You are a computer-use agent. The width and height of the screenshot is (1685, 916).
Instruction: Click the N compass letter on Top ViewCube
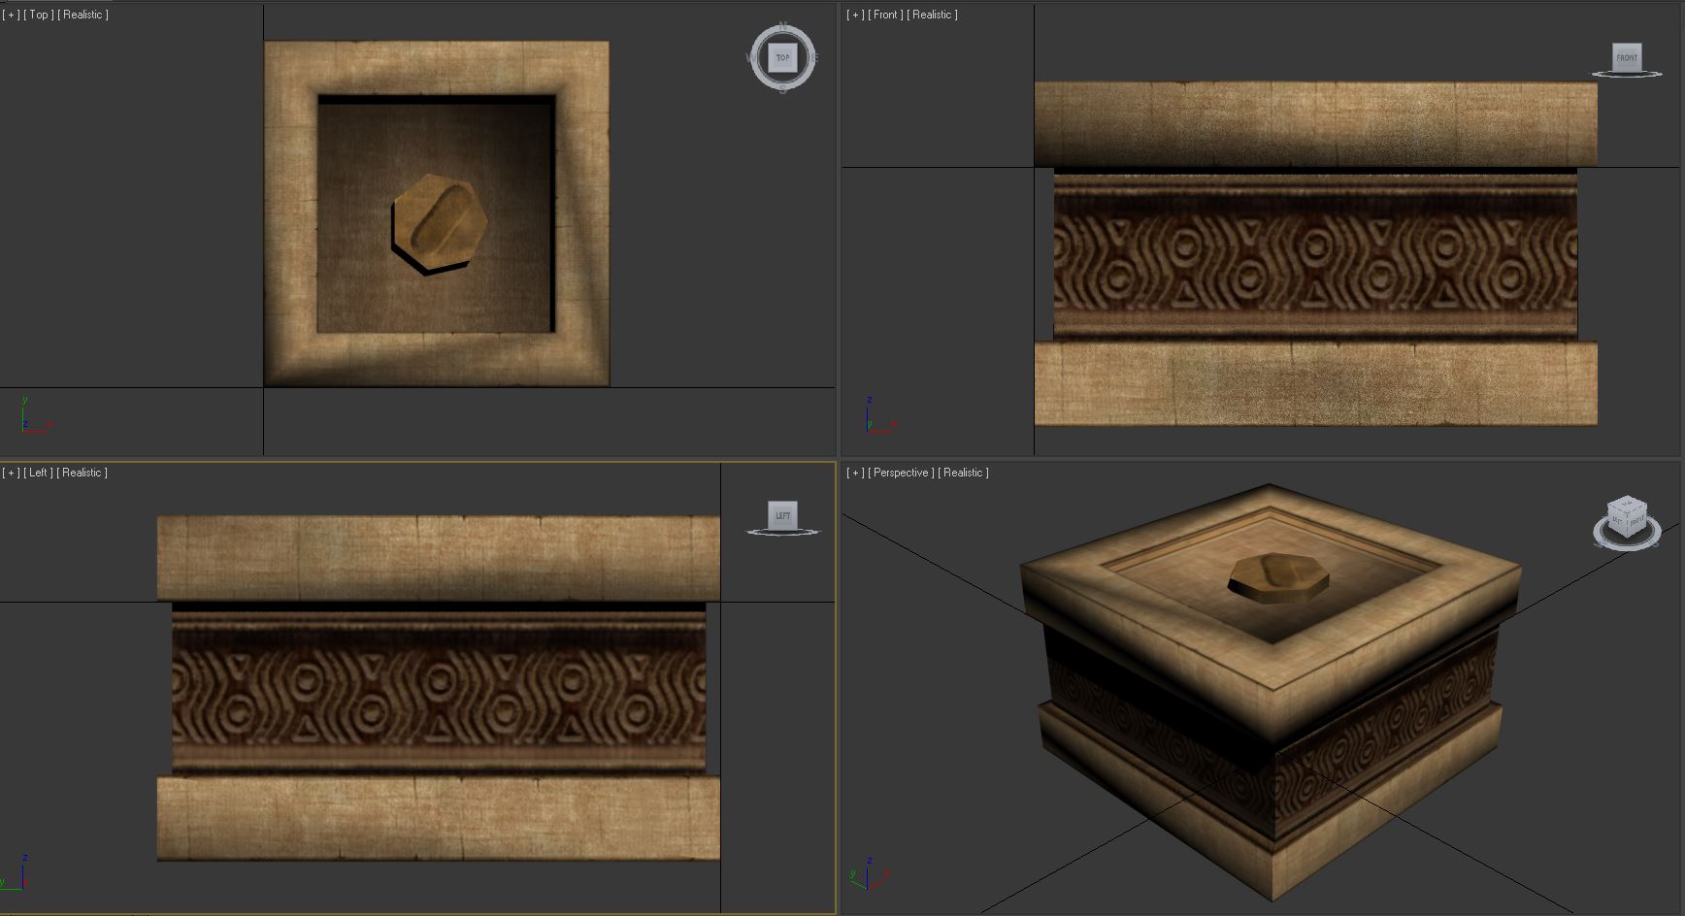point(783,25)
